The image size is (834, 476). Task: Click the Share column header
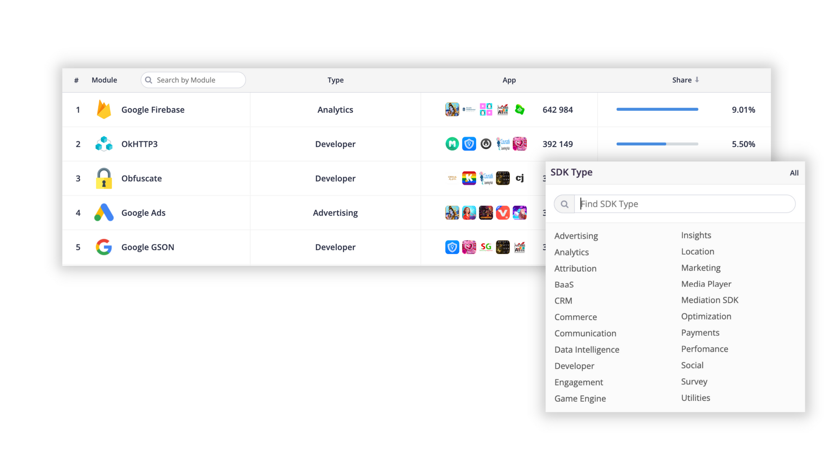coord(682,80)
